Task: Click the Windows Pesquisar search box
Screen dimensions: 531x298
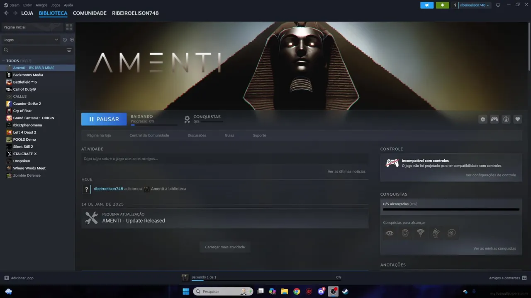Action: coord(223,291)
